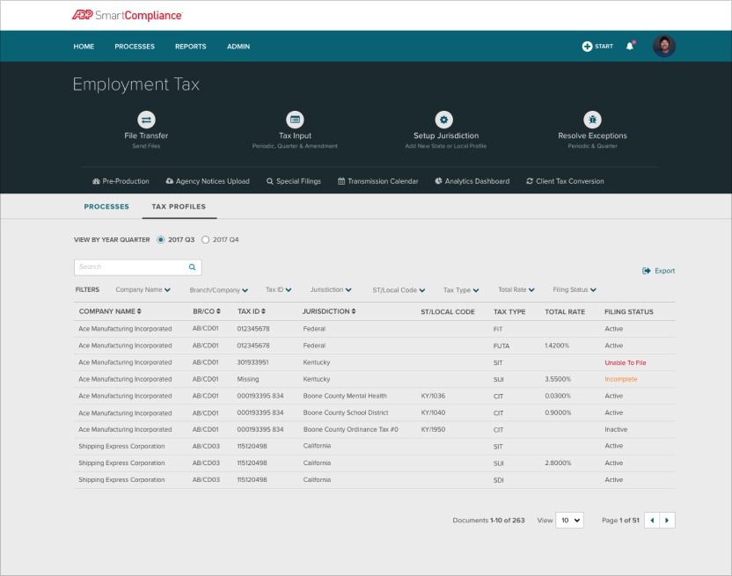Click the Special Filings magnifier icon
The image size is (732, 576).
point(270,181)
